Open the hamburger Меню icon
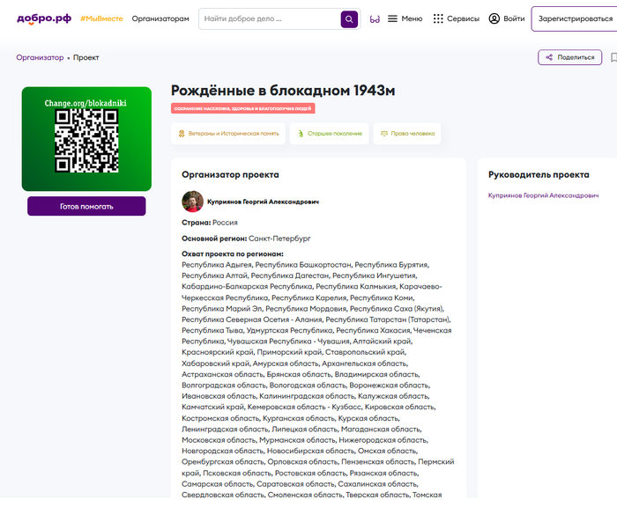This screenshot has height=507, width=617. pos(392,18)
